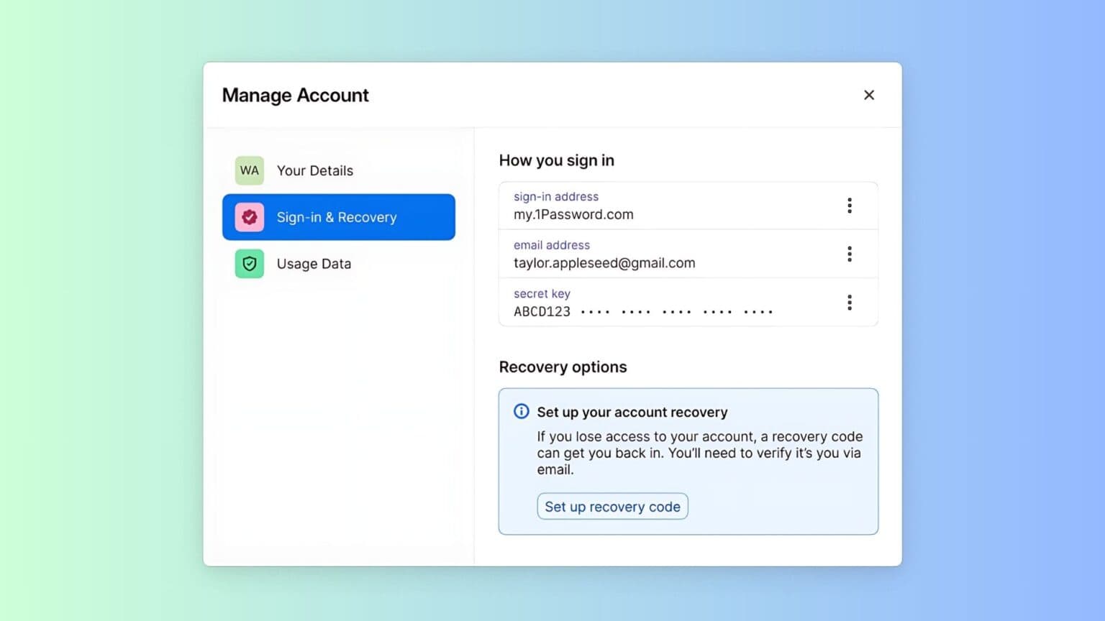Open the sign-in address options menu
This screenshot has height=621, width=1105.
[849, 206]
